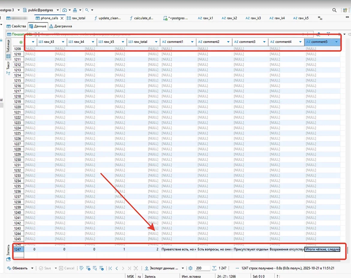Open raw_total column filter dropdown arrow

pos(156,42)
